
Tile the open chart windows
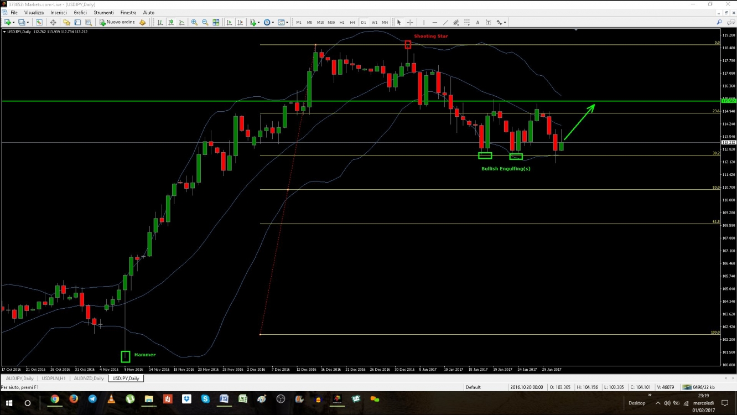click(216, 22)
